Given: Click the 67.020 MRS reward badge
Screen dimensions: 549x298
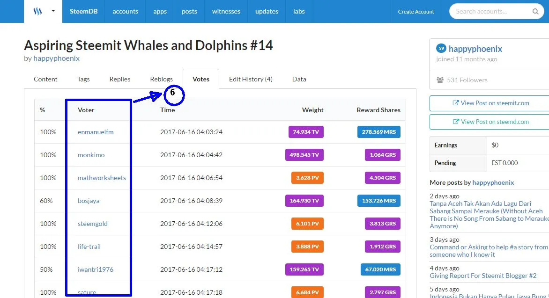Looking at the screenshot, I should [x=380, y=269].
